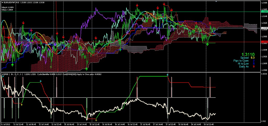Click the 5dayL 1.3069 label
Image resolution: width=268 pixels, height=126 pixels.
[x=8, y=10]
